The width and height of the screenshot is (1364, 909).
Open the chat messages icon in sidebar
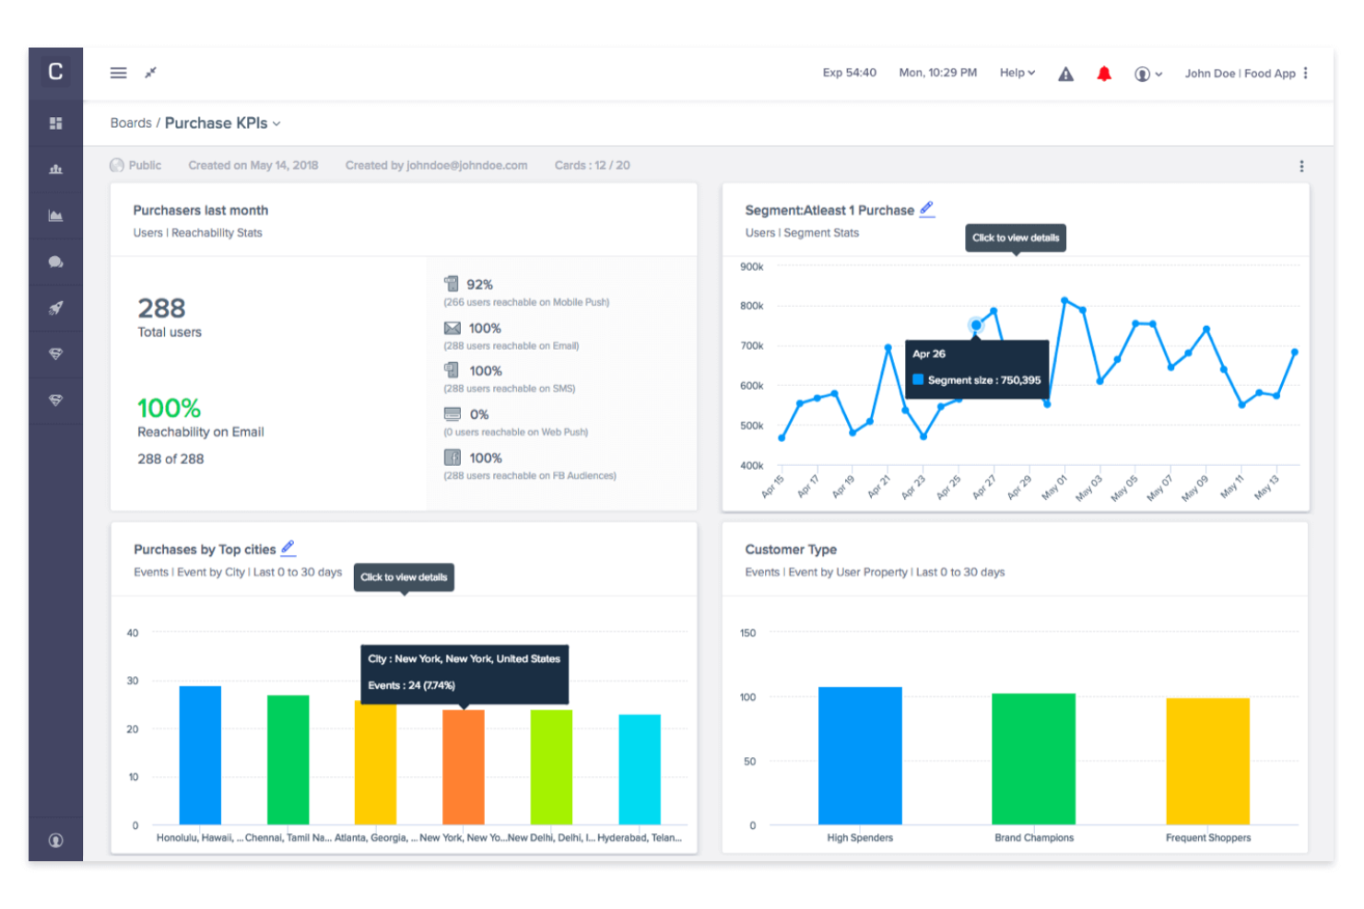[56, 262]
